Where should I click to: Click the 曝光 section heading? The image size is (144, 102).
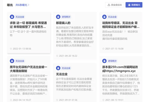pos(10,5)
